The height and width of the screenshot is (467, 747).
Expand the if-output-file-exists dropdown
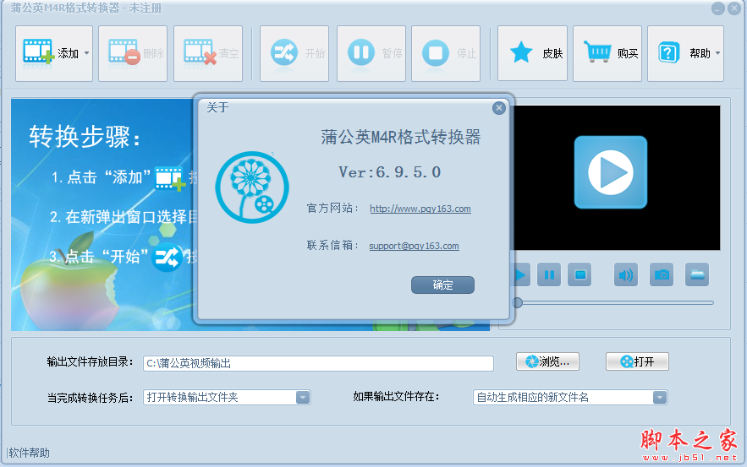click(659, 397)
